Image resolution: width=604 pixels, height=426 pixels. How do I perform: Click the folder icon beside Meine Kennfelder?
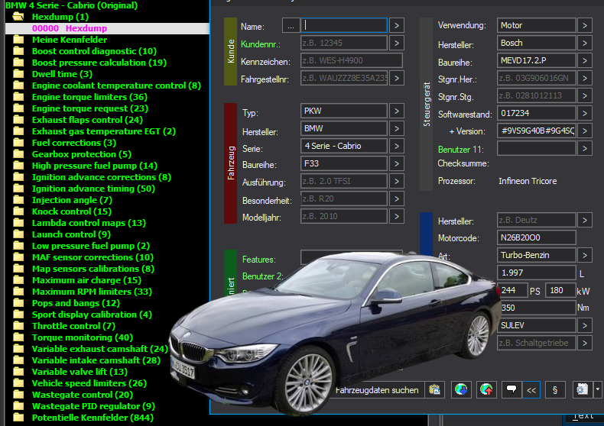pyautogui.click(x=18, y=40)
